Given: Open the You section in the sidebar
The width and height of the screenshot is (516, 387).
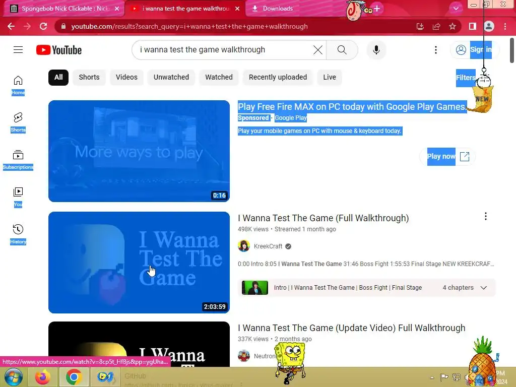Looking at the screenshot, I should 18,197.
